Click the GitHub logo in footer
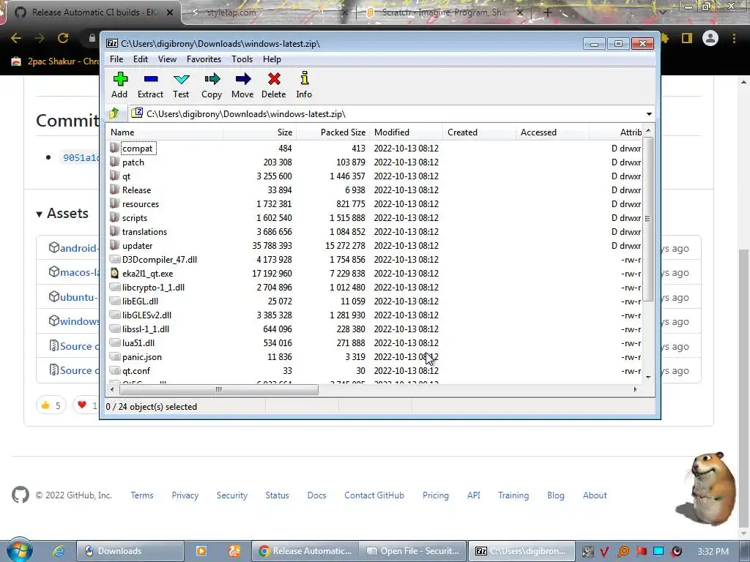This screenshot has width=750, height=562. coord(21,495)
